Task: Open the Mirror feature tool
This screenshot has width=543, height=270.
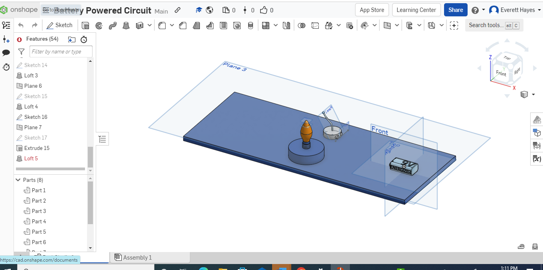Action: point(286,25)
